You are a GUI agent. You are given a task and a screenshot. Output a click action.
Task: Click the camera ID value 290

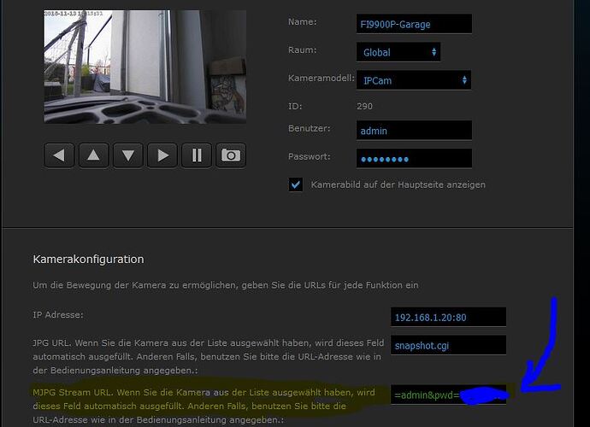pos(364,106)
